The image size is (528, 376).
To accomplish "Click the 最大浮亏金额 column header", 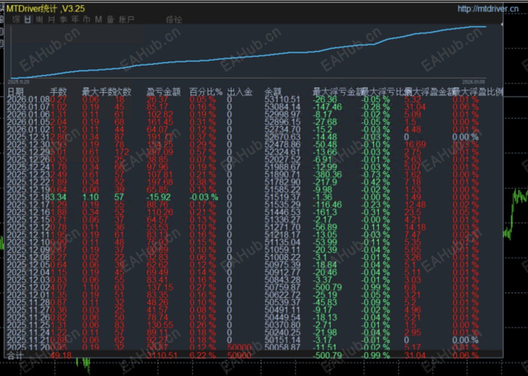I will pos(337,92).
